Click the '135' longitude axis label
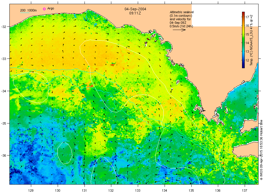The image size is (265, 194). point(191,191)
